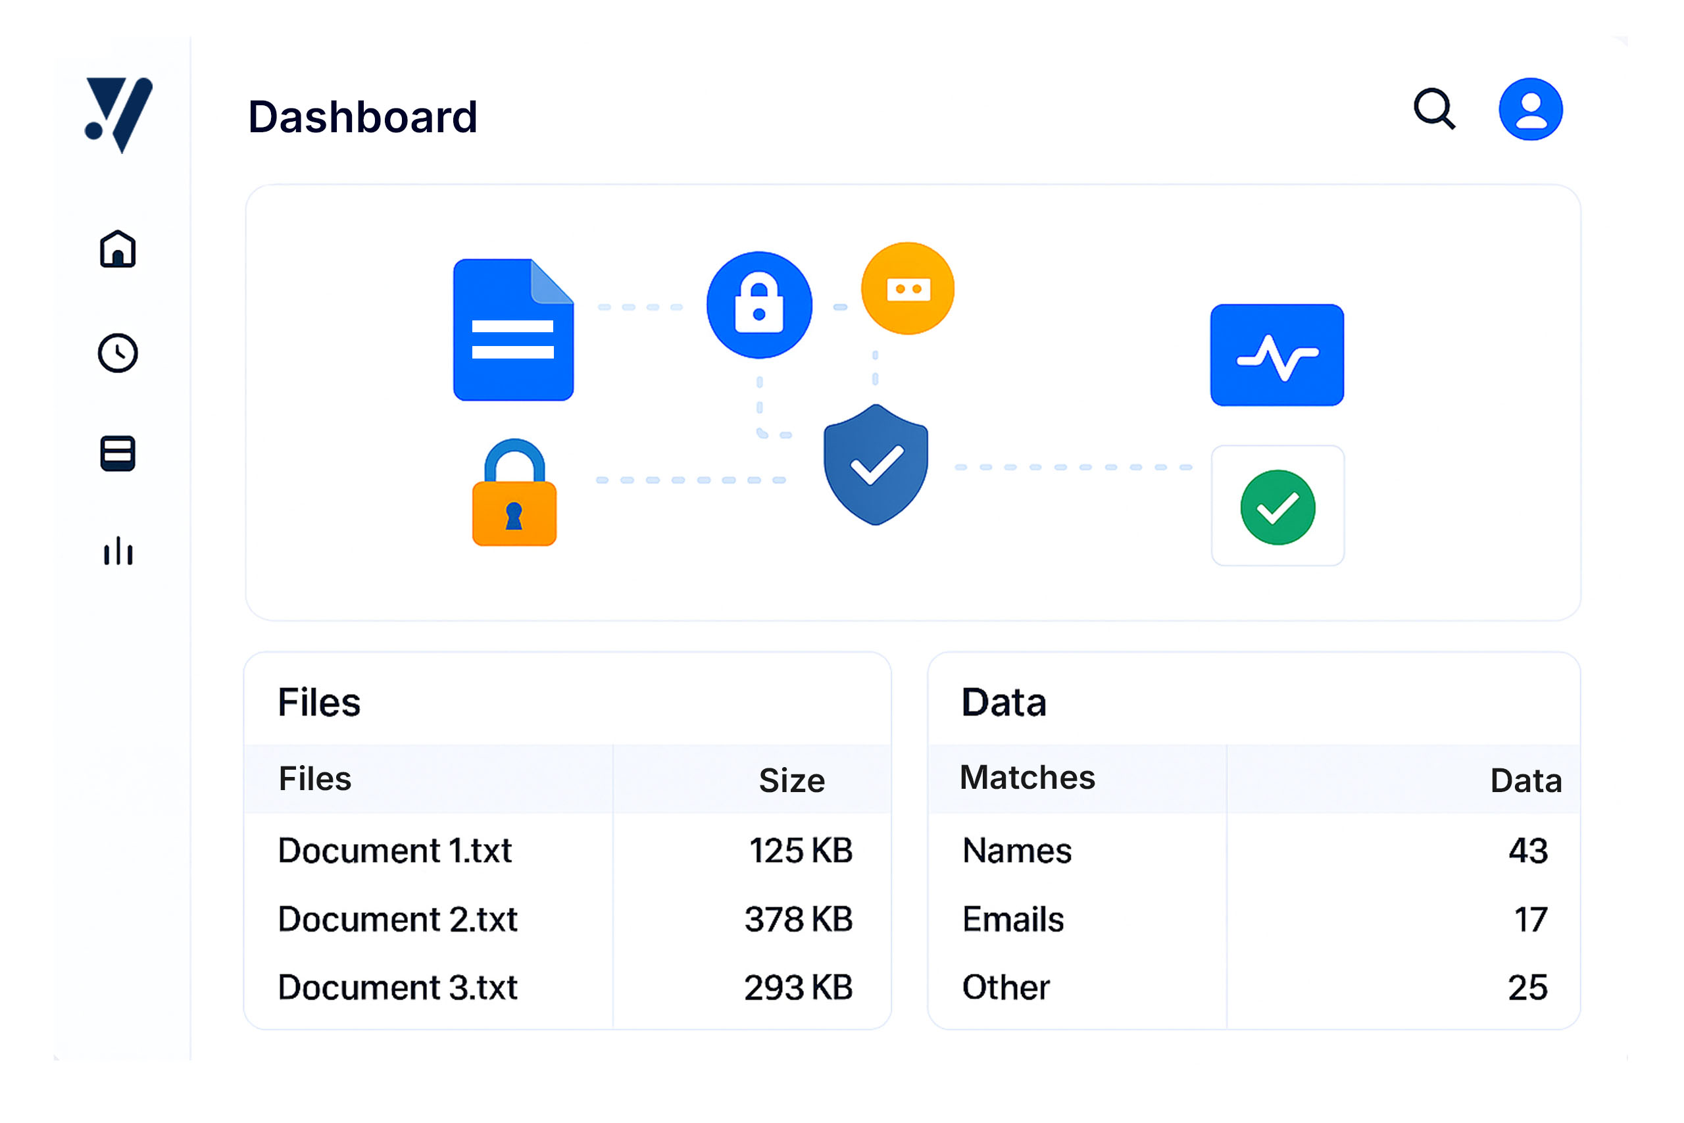
Task: Open the blue activity pulse tile
Action: (x=1277, y=355)
